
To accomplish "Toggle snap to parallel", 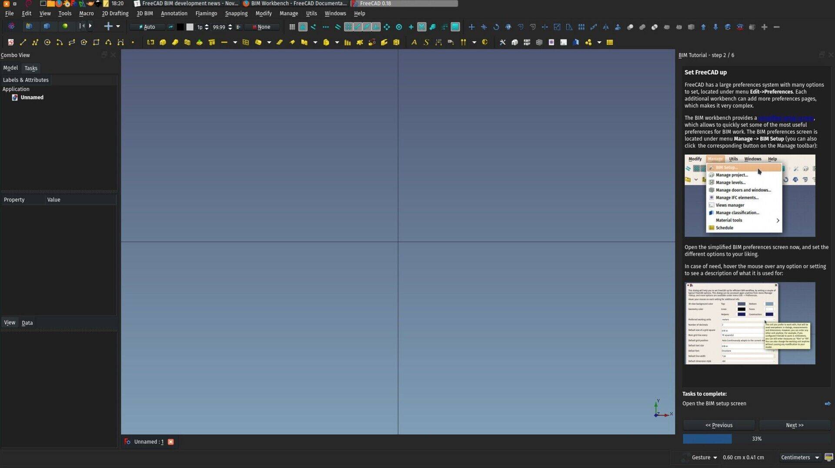I will (337, 27).
